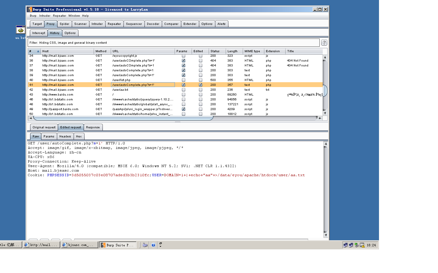Sort history by Status column header
Viewport: 438px width, 273px height.
(217, 51)
